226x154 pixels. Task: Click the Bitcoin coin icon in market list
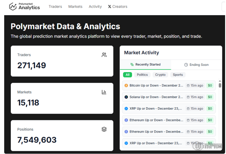tap(126, 85)
